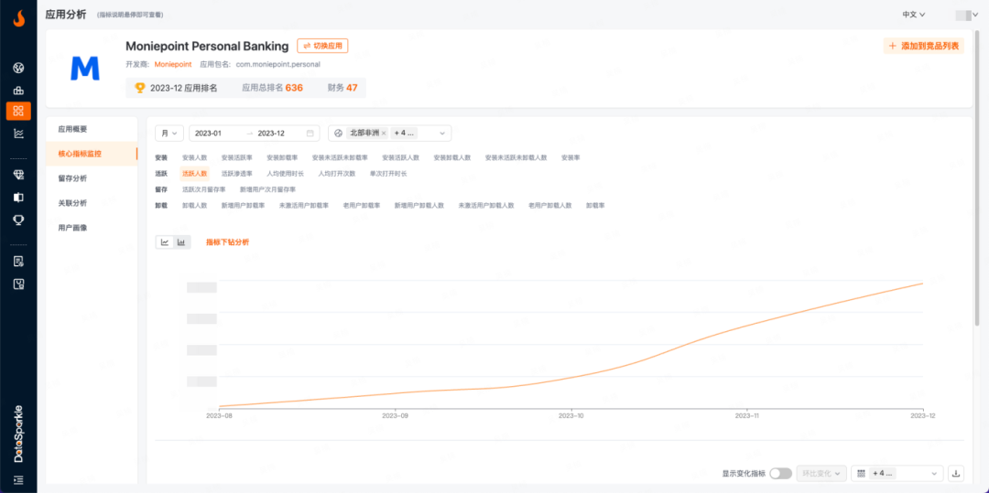The width and height of the screenshot is (989, 493).
Task: Switch to the 留存分析 tab
Action: click(x=73, y=178)
